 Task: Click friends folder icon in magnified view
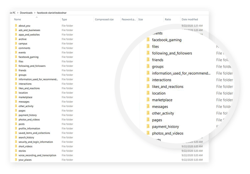[148, 59]
